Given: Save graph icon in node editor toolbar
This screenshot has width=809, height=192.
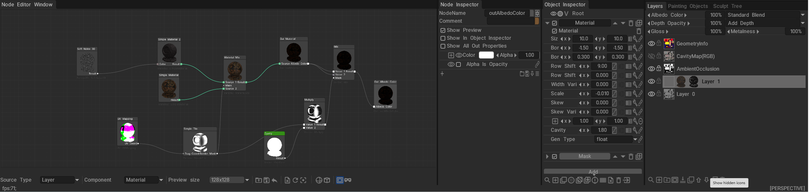Looking at the screenshot, I should pyautogui.click(x=266, y=180).
